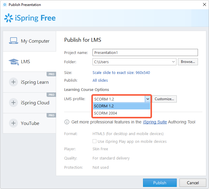Click the Skin Free player text

100,149
